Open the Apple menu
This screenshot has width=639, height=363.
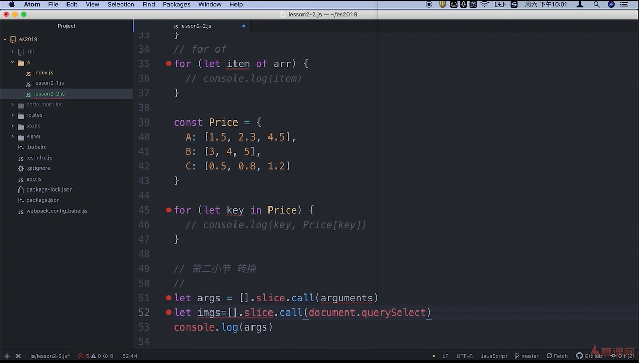coord(12,4)
